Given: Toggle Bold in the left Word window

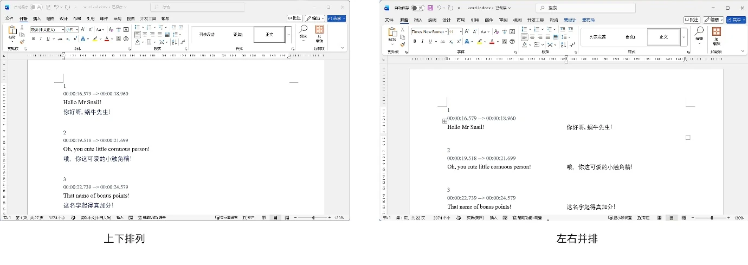Looking at the screenshot, I should click(x=33, y=39).
